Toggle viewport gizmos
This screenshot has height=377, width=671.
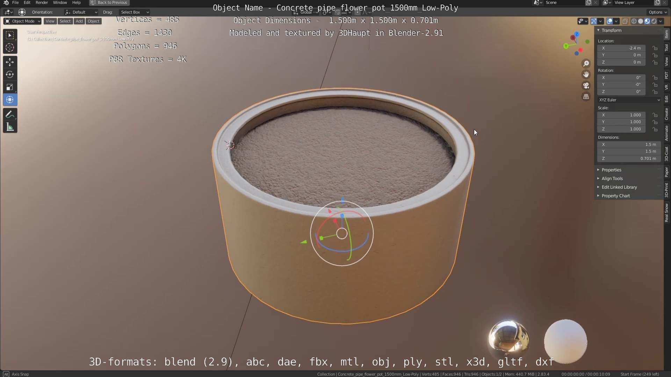(x=594, y=21)
